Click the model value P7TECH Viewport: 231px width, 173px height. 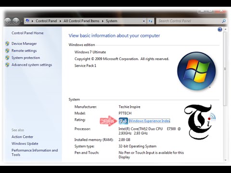[125, 113]
